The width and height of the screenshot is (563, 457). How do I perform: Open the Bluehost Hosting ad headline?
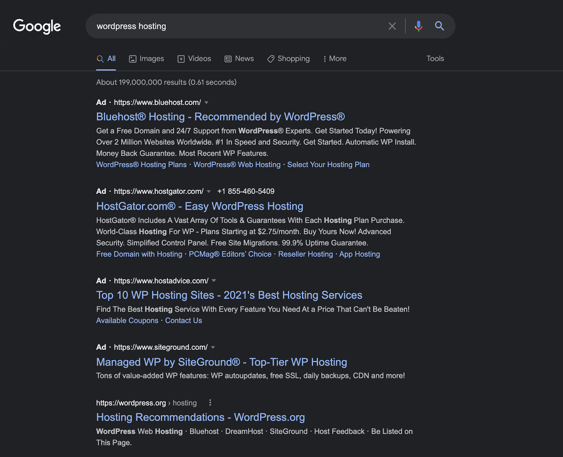tap(220, 117)
